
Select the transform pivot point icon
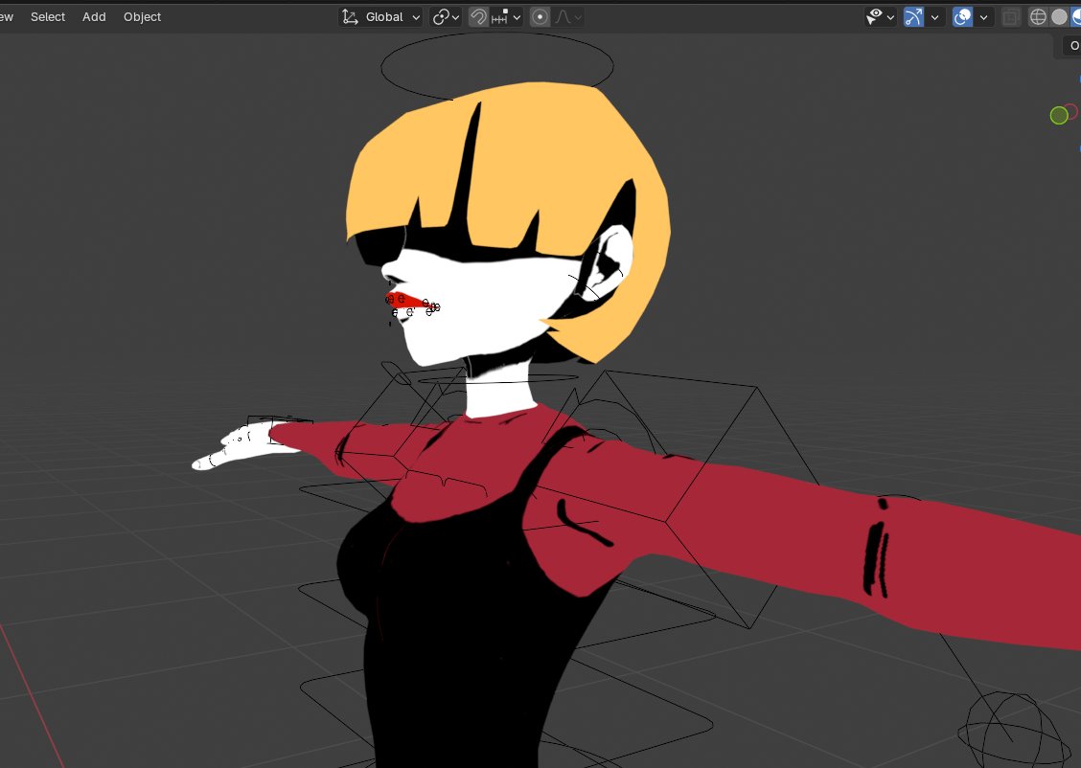[x=443, y=16]
